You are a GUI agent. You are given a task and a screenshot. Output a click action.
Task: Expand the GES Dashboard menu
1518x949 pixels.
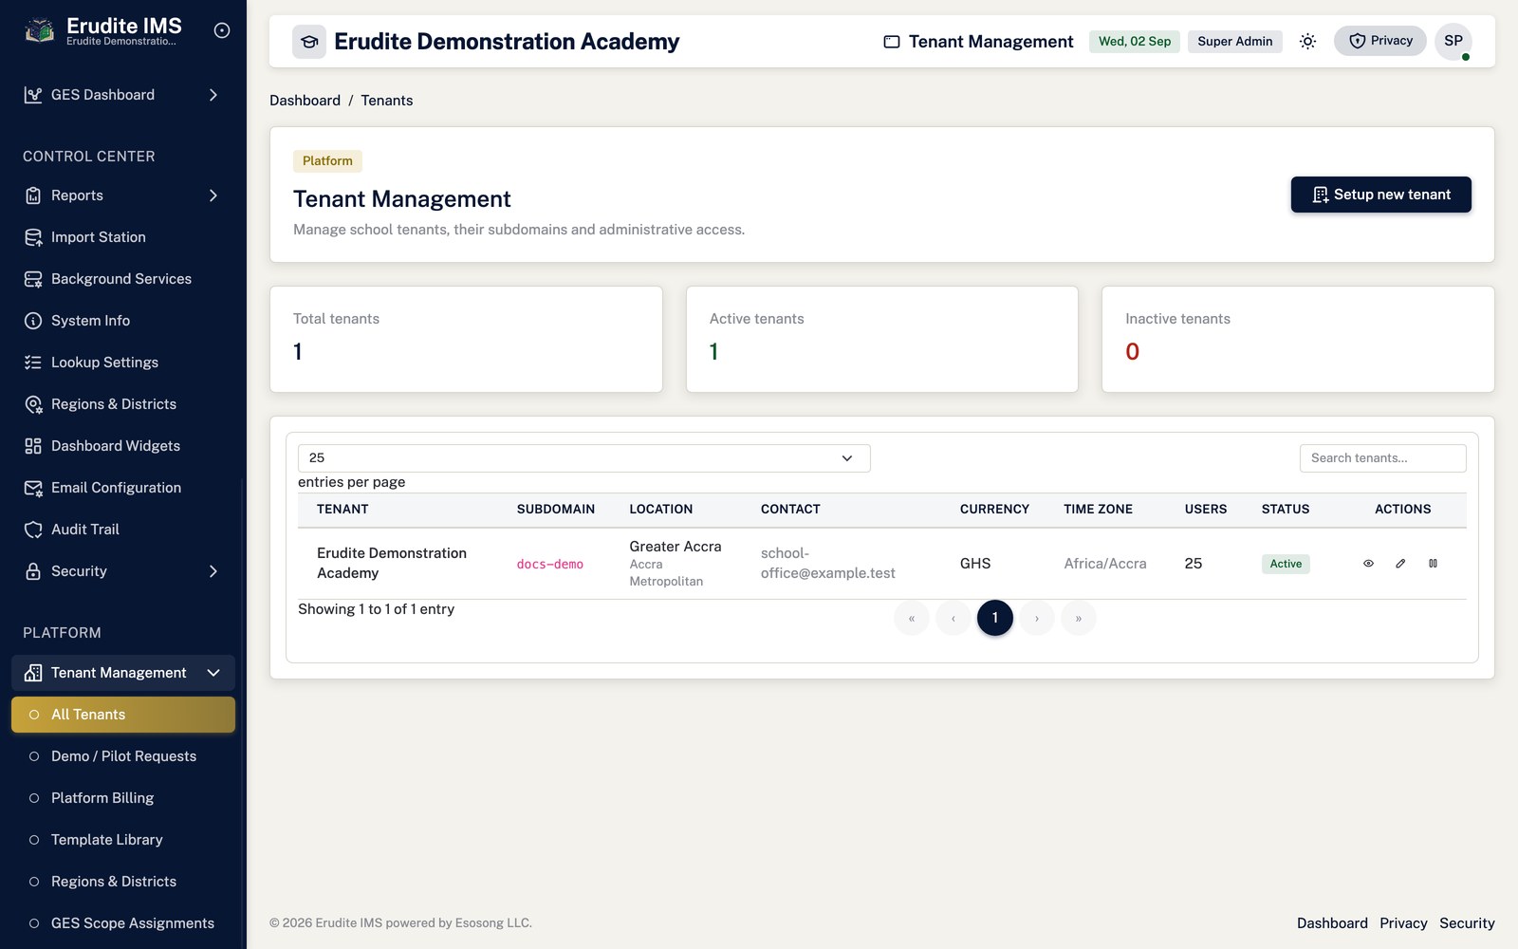click(123, 95)
